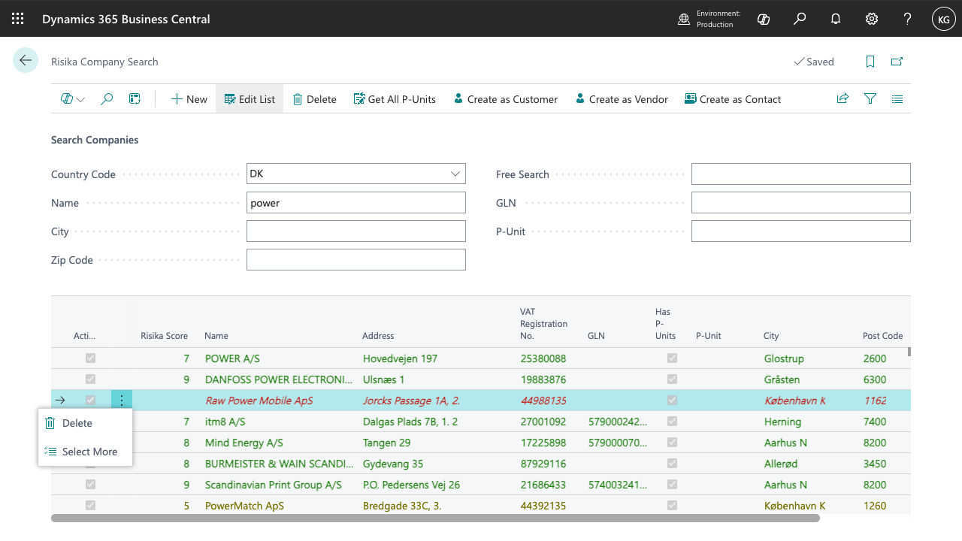Open the settings gear
The height and width of the screenshot is (541, 962).
coord(872,19)
